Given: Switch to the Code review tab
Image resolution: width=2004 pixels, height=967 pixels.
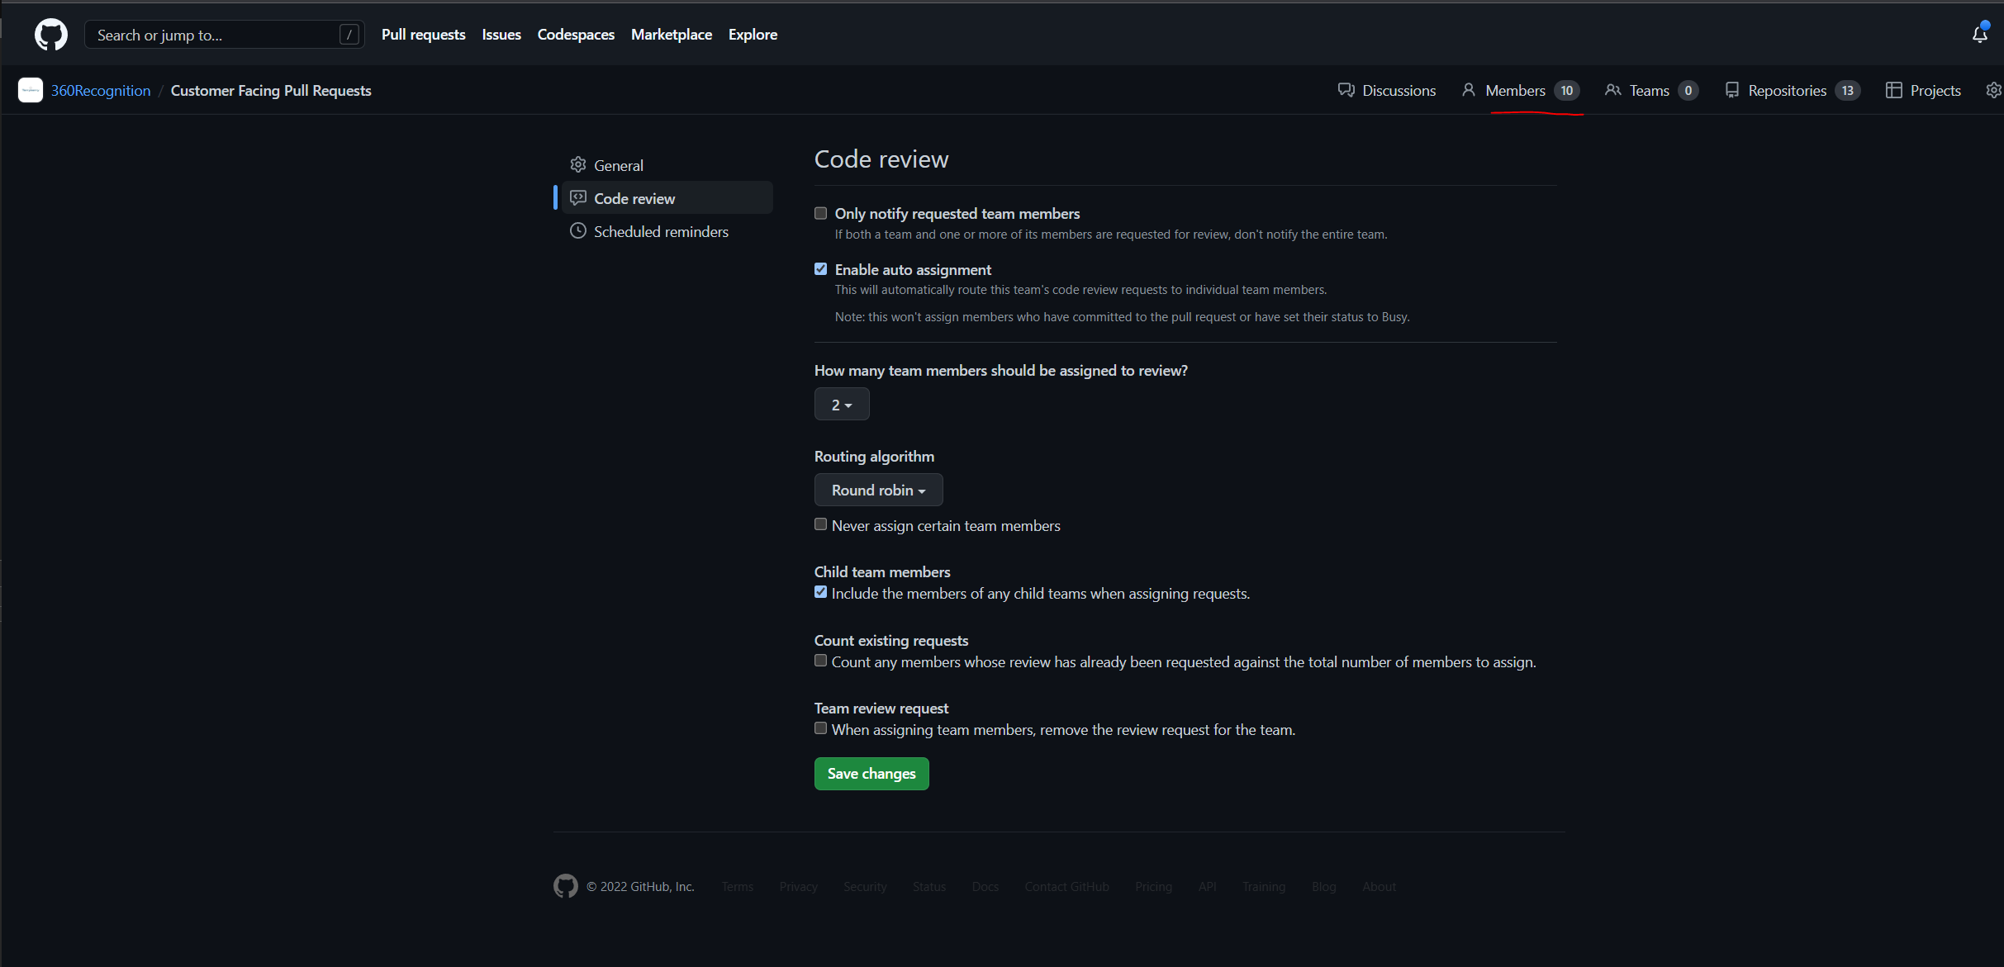Looking at the screenshot, I should (634, 197).
